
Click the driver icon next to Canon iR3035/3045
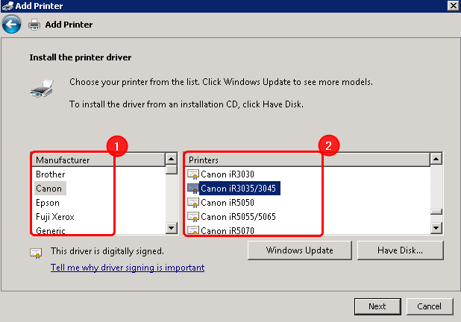point(192,189)
